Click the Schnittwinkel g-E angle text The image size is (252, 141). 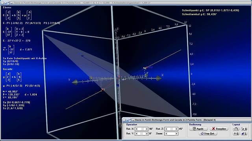coord(199,14)
